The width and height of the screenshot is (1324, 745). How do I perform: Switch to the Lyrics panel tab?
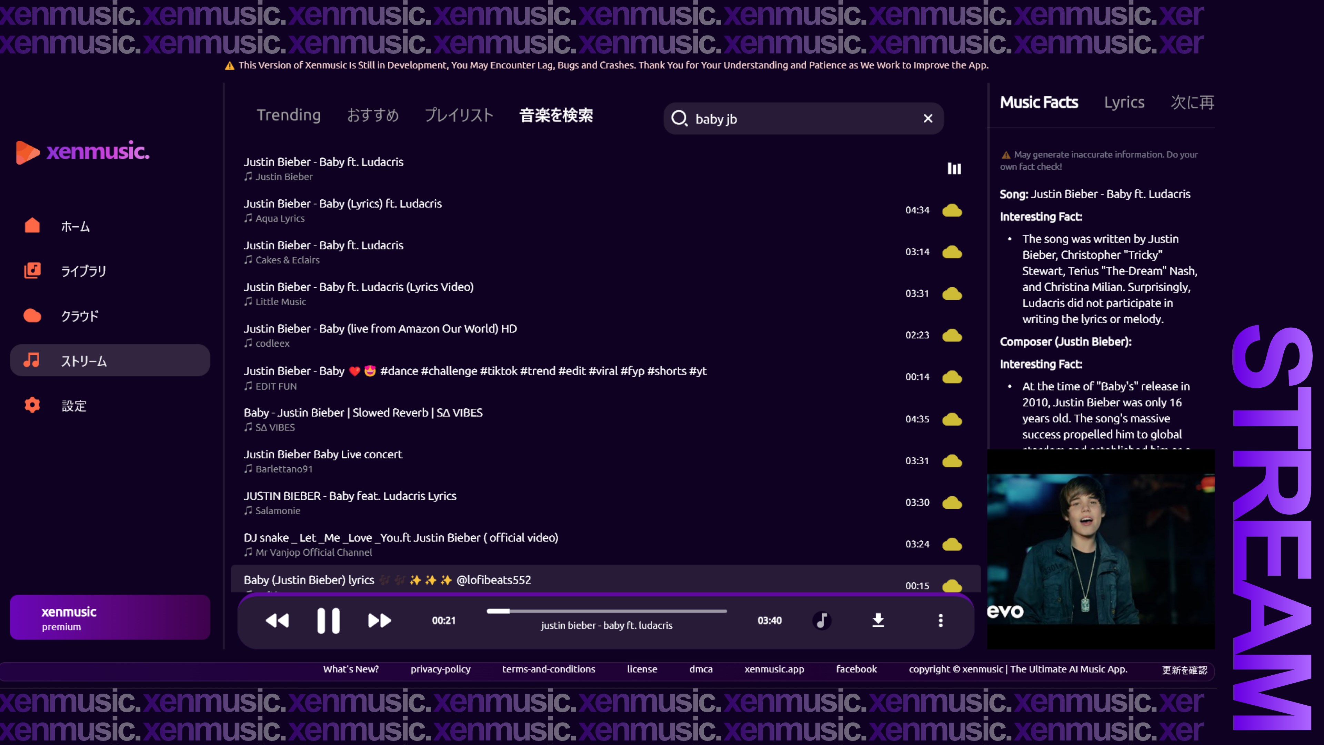point(1124,102)
